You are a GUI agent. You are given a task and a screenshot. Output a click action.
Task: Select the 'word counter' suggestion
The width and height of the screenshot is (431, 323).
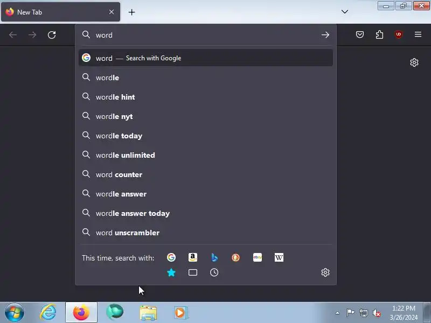206,174
